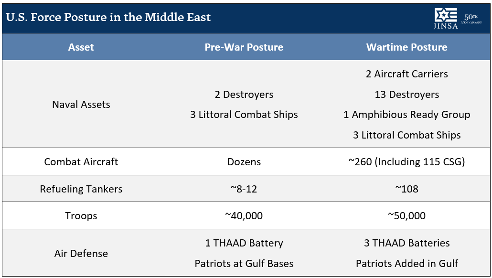Screen dimensions: 492x278
Task: Click the JINSA logo icon
Action: coord(446,19)
